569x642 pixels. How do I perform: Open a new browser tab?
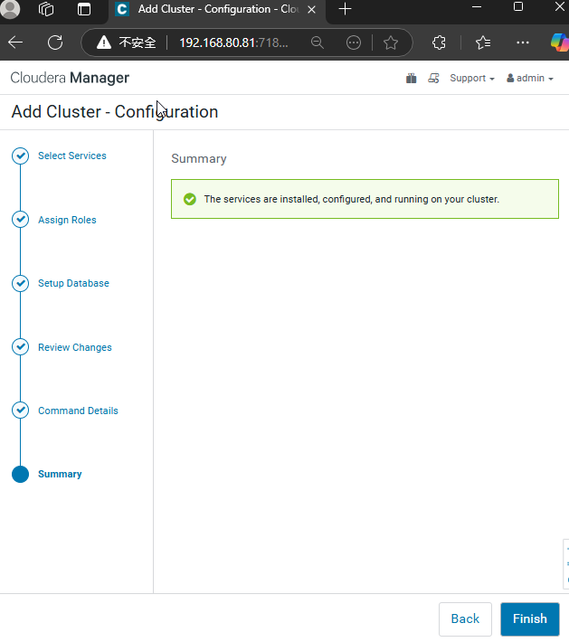coord(346,9)
